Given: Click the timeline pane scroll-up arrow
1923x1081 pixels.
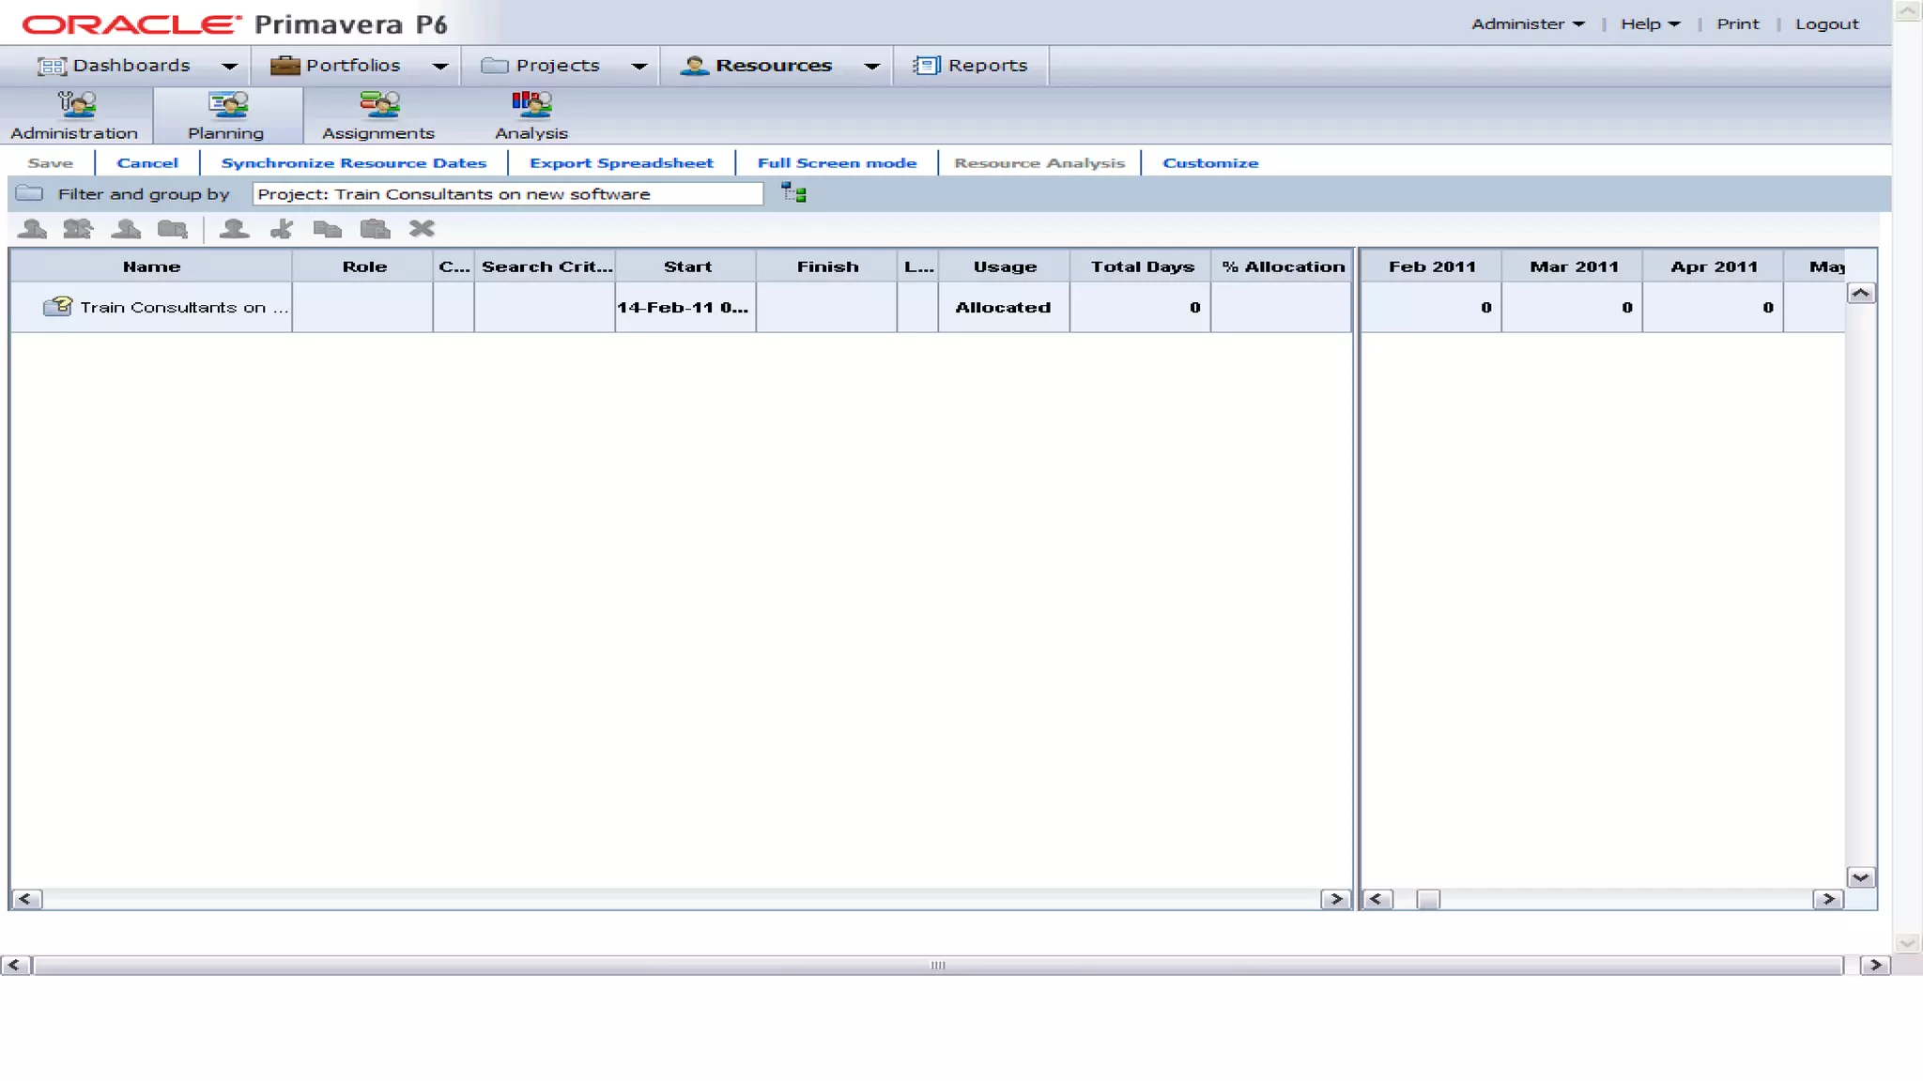Looking at the screenshot, I should 1861,294.
